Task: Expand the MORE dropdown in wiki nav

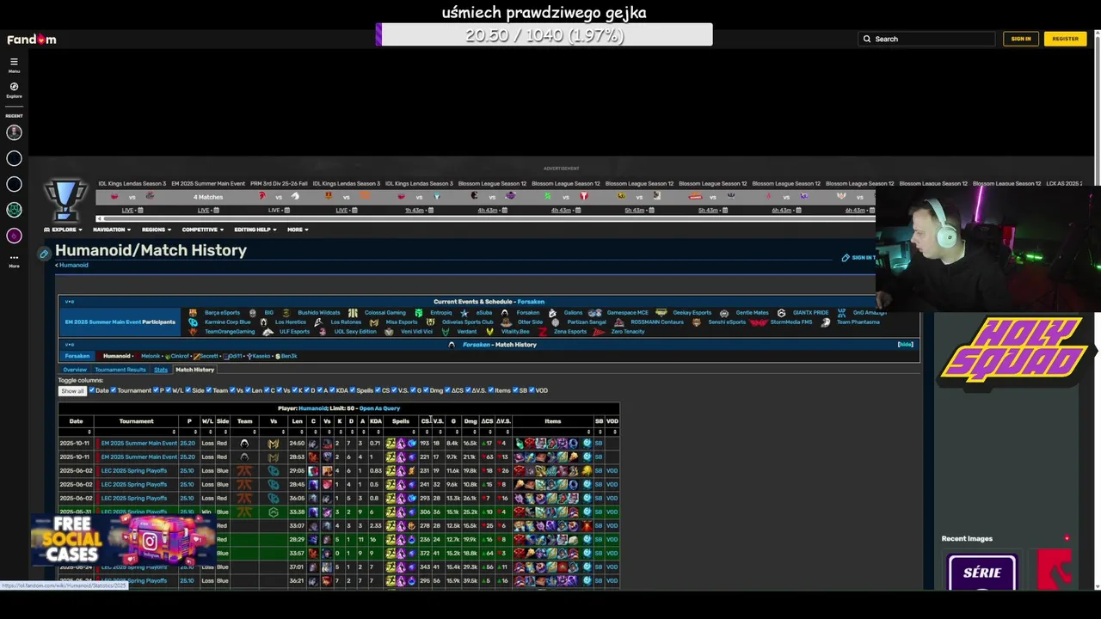Action: coord(298,230)
